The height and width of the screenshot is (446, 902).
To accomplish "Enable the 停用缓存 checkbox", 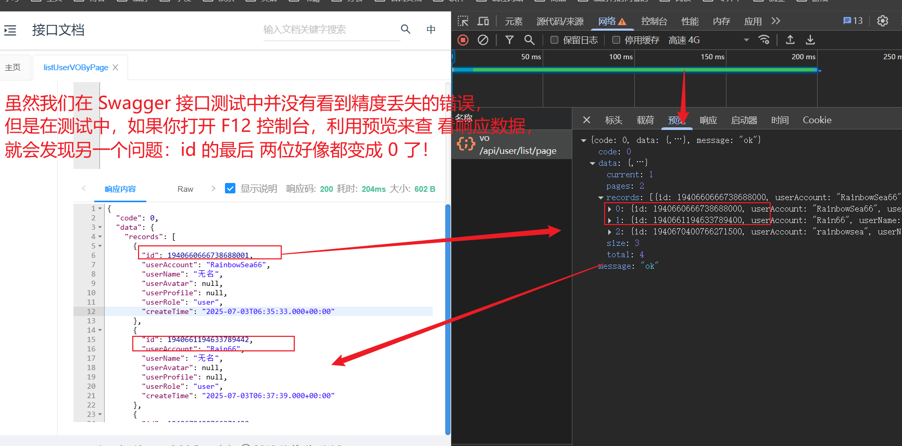I will pyautogui.click(x=616, y=40).
